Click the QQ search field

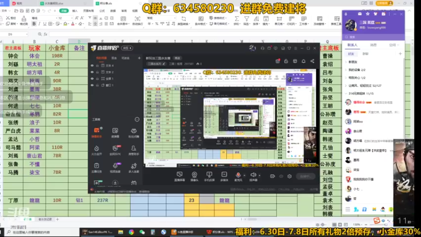click(373, 37)
